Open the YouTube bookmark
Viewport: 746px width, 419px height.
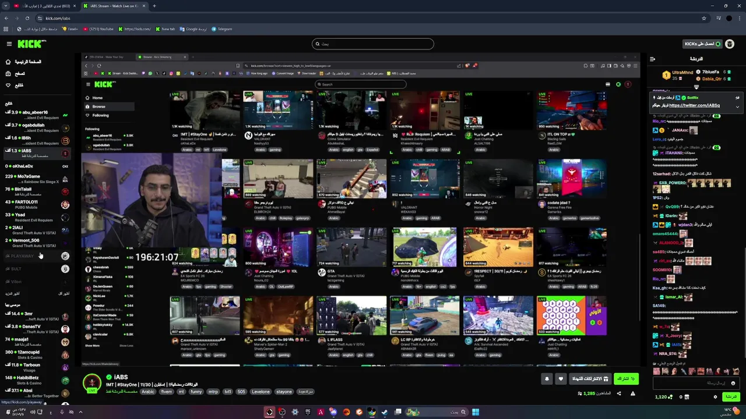(x=98, y=29)
